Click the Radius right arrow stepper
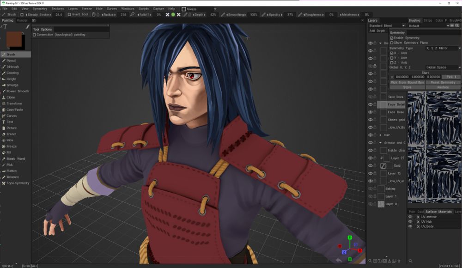The height and width of the screenshot is (268, 462). pyautogui.click(x=115, y=14)
